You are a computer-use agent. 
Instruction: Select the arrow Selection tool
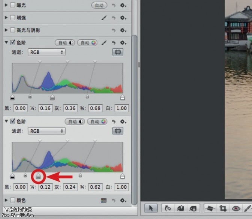[x=151, y=208]
